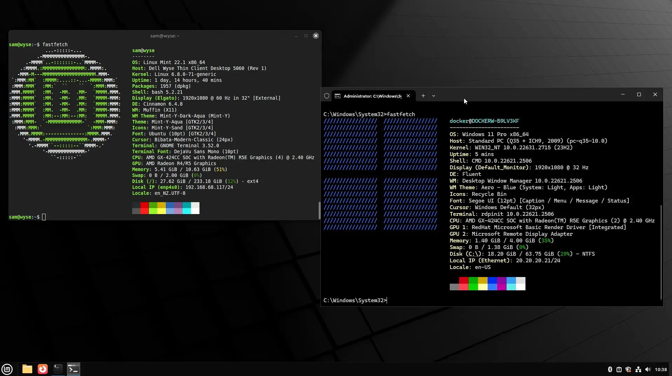The width and height of the screenshot is (672, 376).
Task: Click the C:\Windows\System32> command prompt line
Action: click(x=355, y=300)
